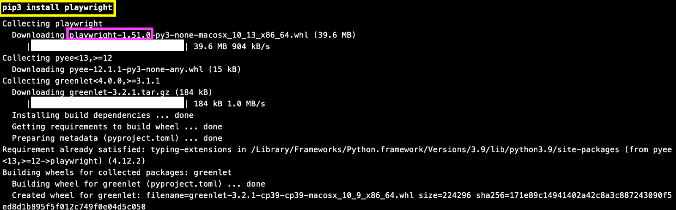Click the Collecting greenlet<4.0.0,>=3.1.1 line
Screen dimensions: 676x210
coord(81,81)
